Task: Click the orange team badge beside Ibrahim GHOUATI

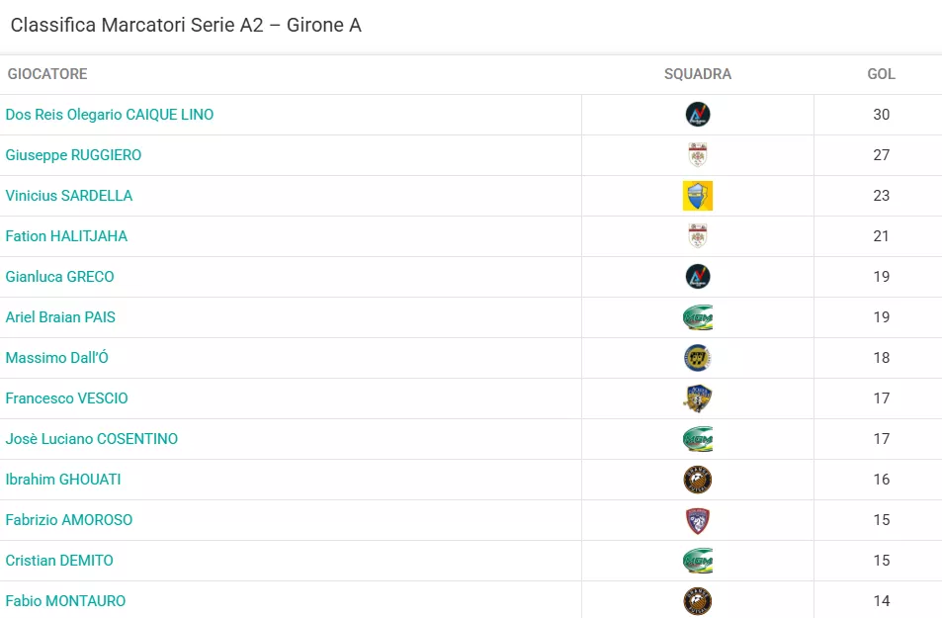Action: point(698,480)
